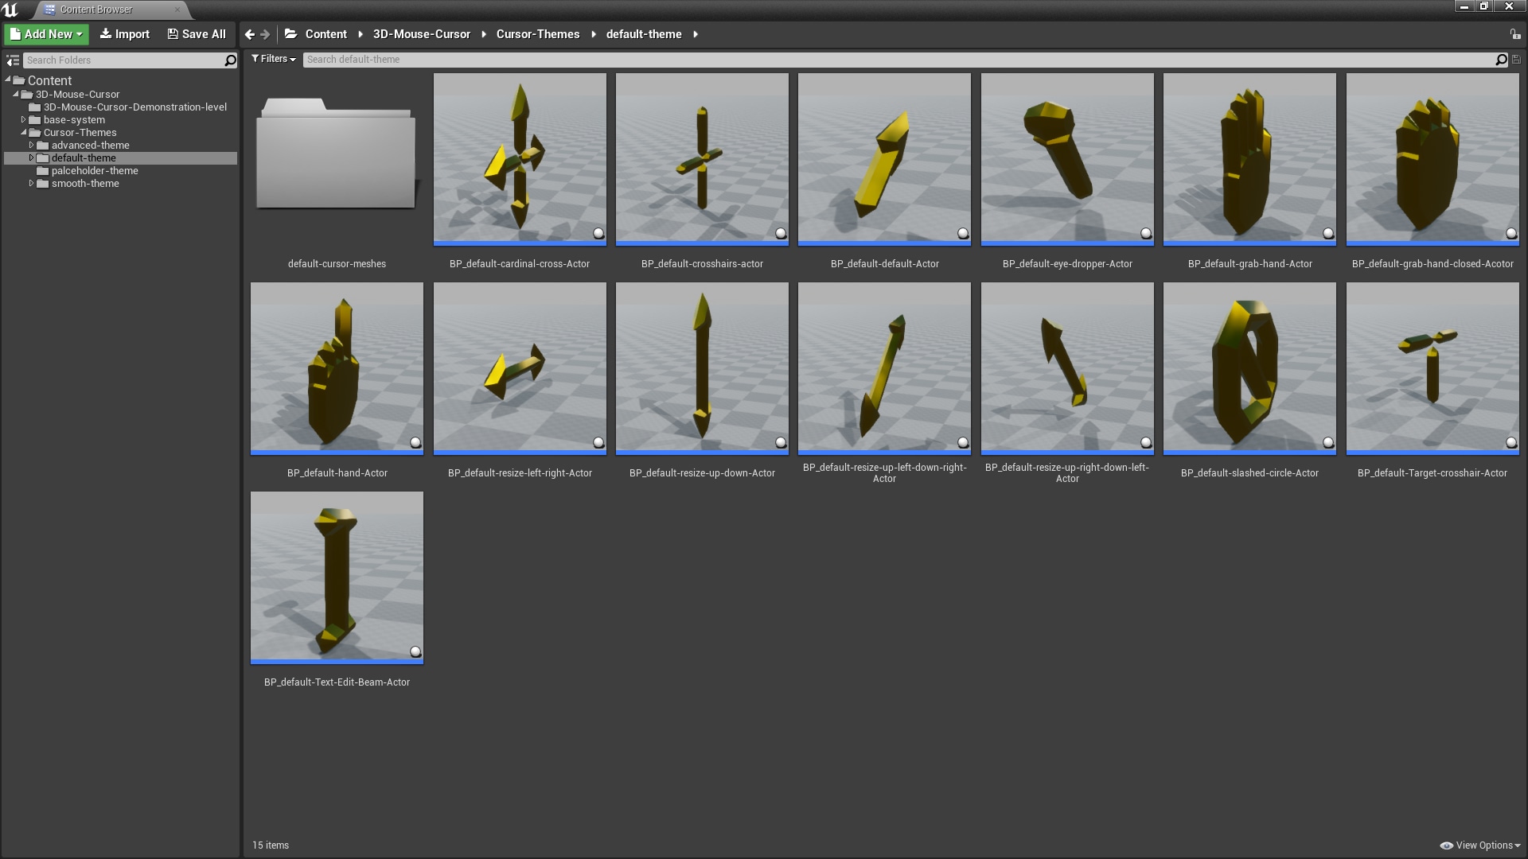Click the Import icon in the toolbar
1528x859 pixels.
click(x=104, y=34)
